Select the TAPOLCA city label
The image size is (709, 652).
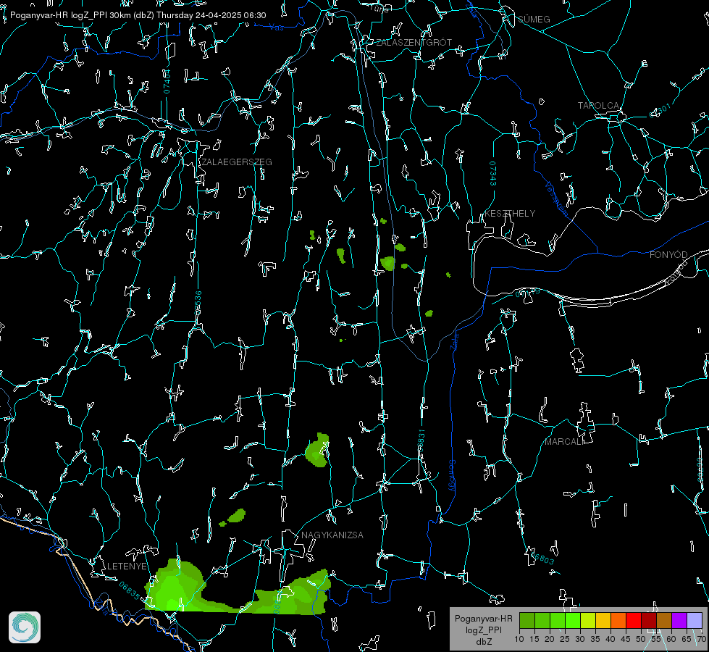point(599,106)
